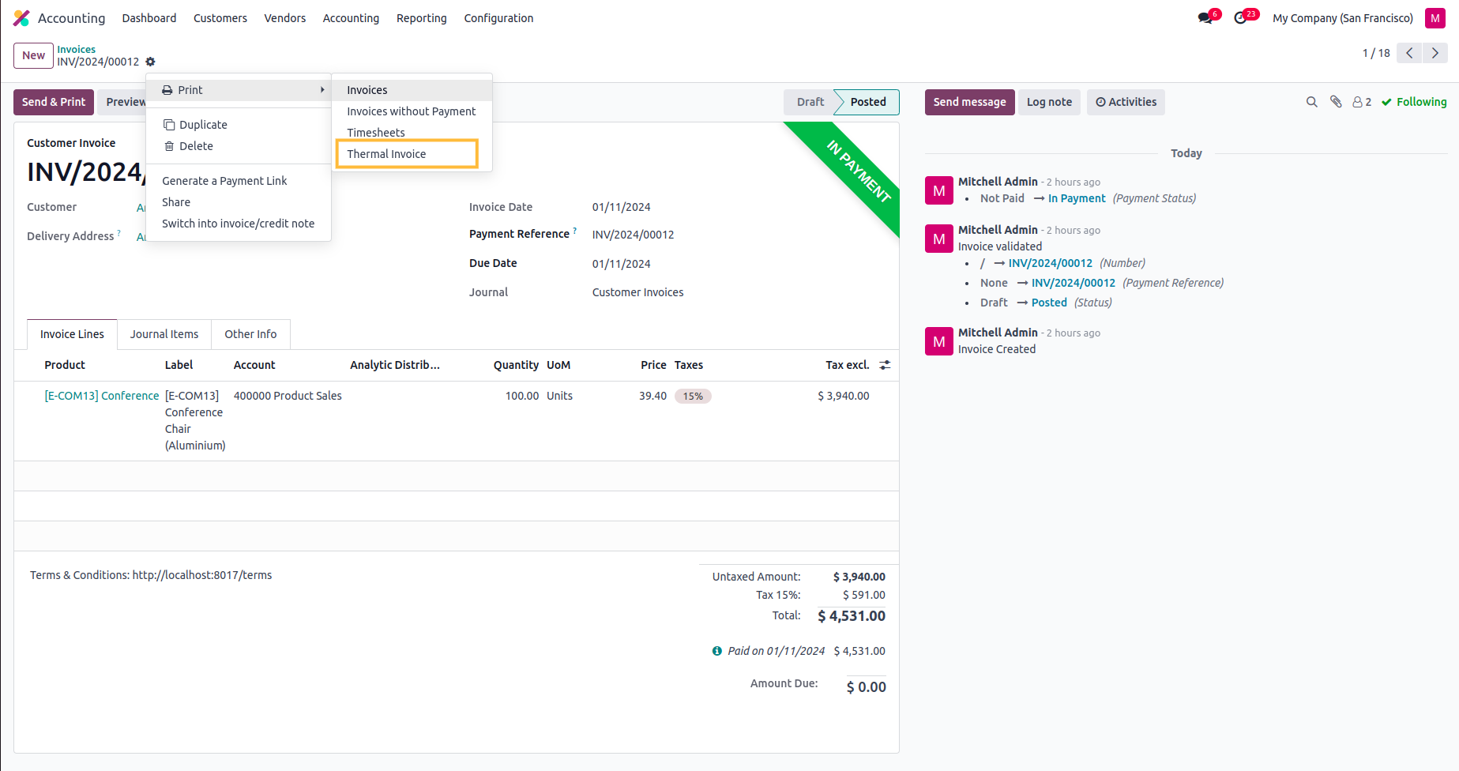Go to next record arrow
1459x771 pixels.
[x=1435, y=53]
